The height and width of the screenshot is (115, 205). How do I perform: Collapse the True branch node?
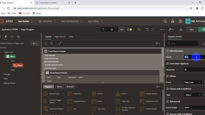(x=8, y=61)
